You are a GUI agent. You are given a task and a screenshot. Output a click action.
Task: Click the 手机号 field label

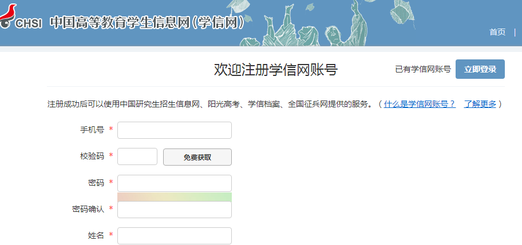[x=92, y=130]
